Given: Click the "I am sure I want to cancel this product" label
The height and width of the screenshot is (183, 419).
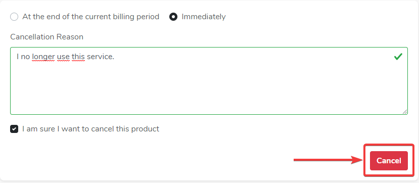Looking at the screenshot, I should (91, 129).
